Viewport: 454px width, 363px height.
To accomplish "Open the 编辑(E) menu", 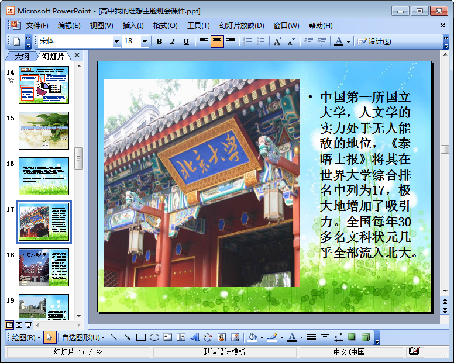I will (69, 26).
